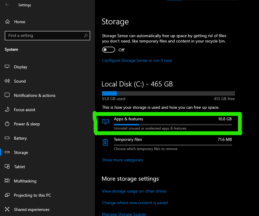Click the Battery icon
Viewport: 259px width, 216px height.
[x=7, y=138]
